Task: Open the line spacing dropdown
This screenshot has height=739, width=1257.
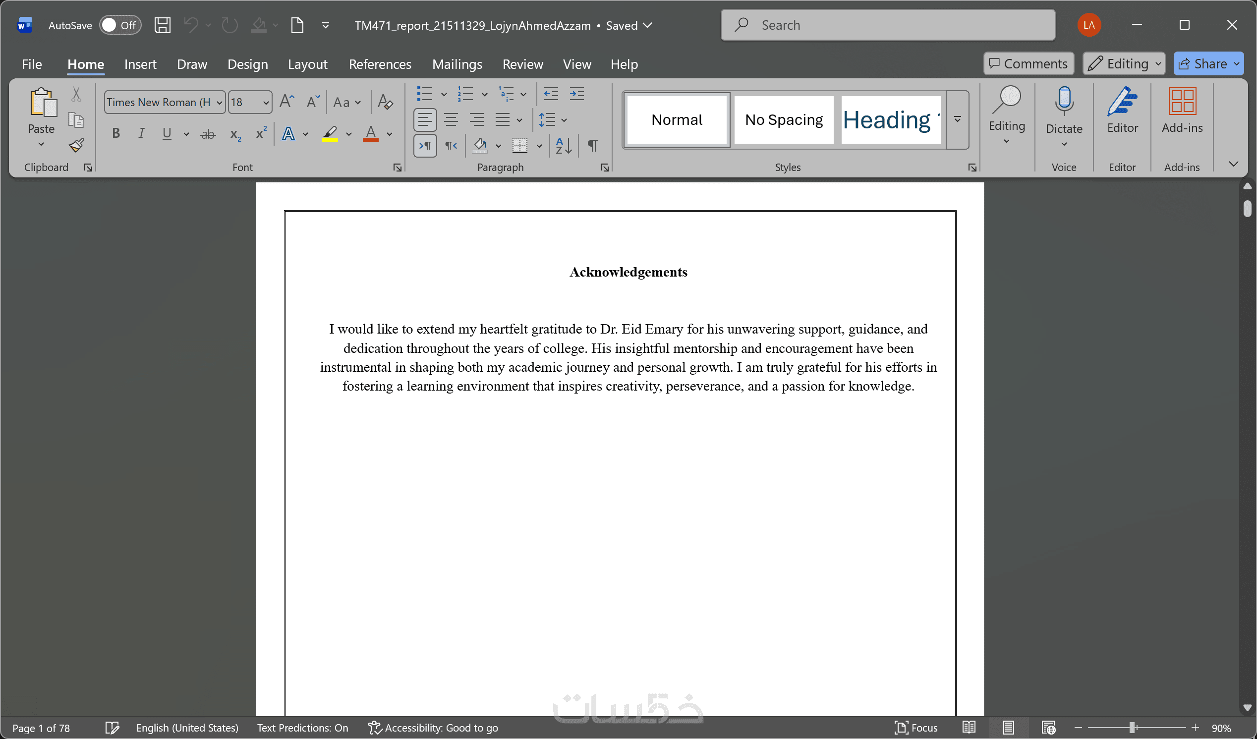Action: coord(564,120)
